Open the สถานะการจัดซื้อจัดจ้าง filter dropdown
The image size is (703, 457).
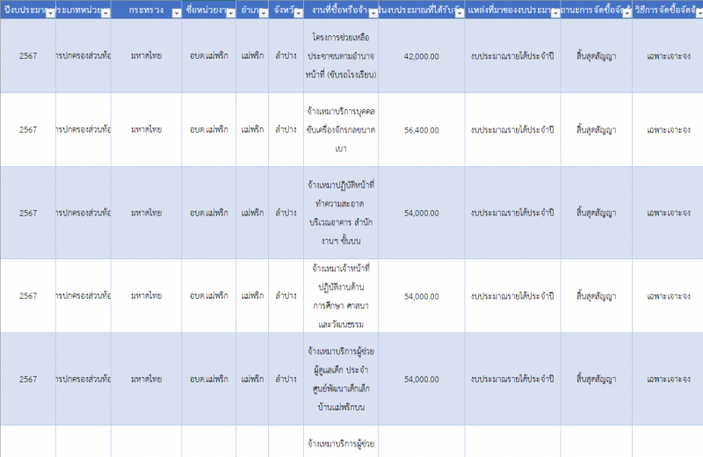click(625, 12)
